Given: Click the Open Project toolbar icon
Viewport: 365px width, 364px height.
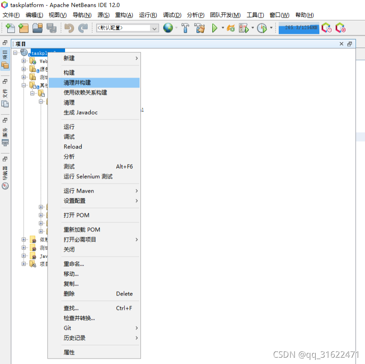Looking at the screenshot, I should (37, 28).
